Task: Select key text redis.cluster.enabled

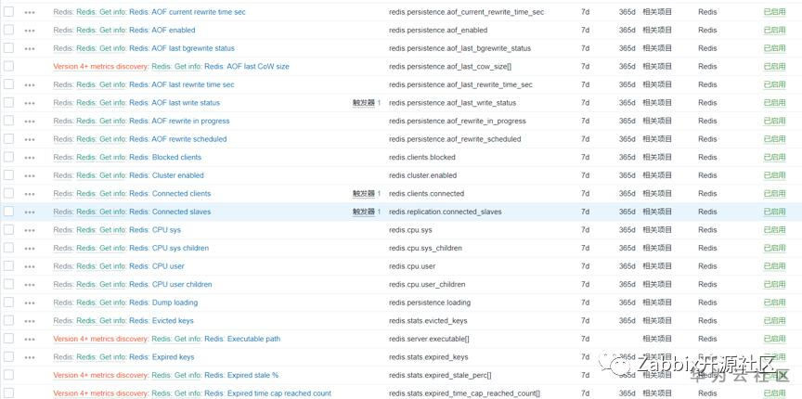Action: point(422,175)
